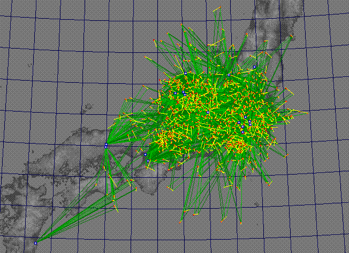Click the right marker of the northwest station pair
Viewport: 349px width, 253px height.
[x=184, y=92]
